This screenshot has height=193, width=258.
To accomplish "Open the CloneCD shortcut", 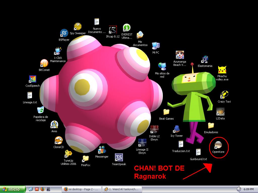I will click(x=58, y=140).
